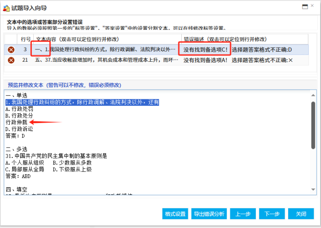Click the preview scrollbar up arrow
This screenshot has width=321, height=228.
[313, 95]
